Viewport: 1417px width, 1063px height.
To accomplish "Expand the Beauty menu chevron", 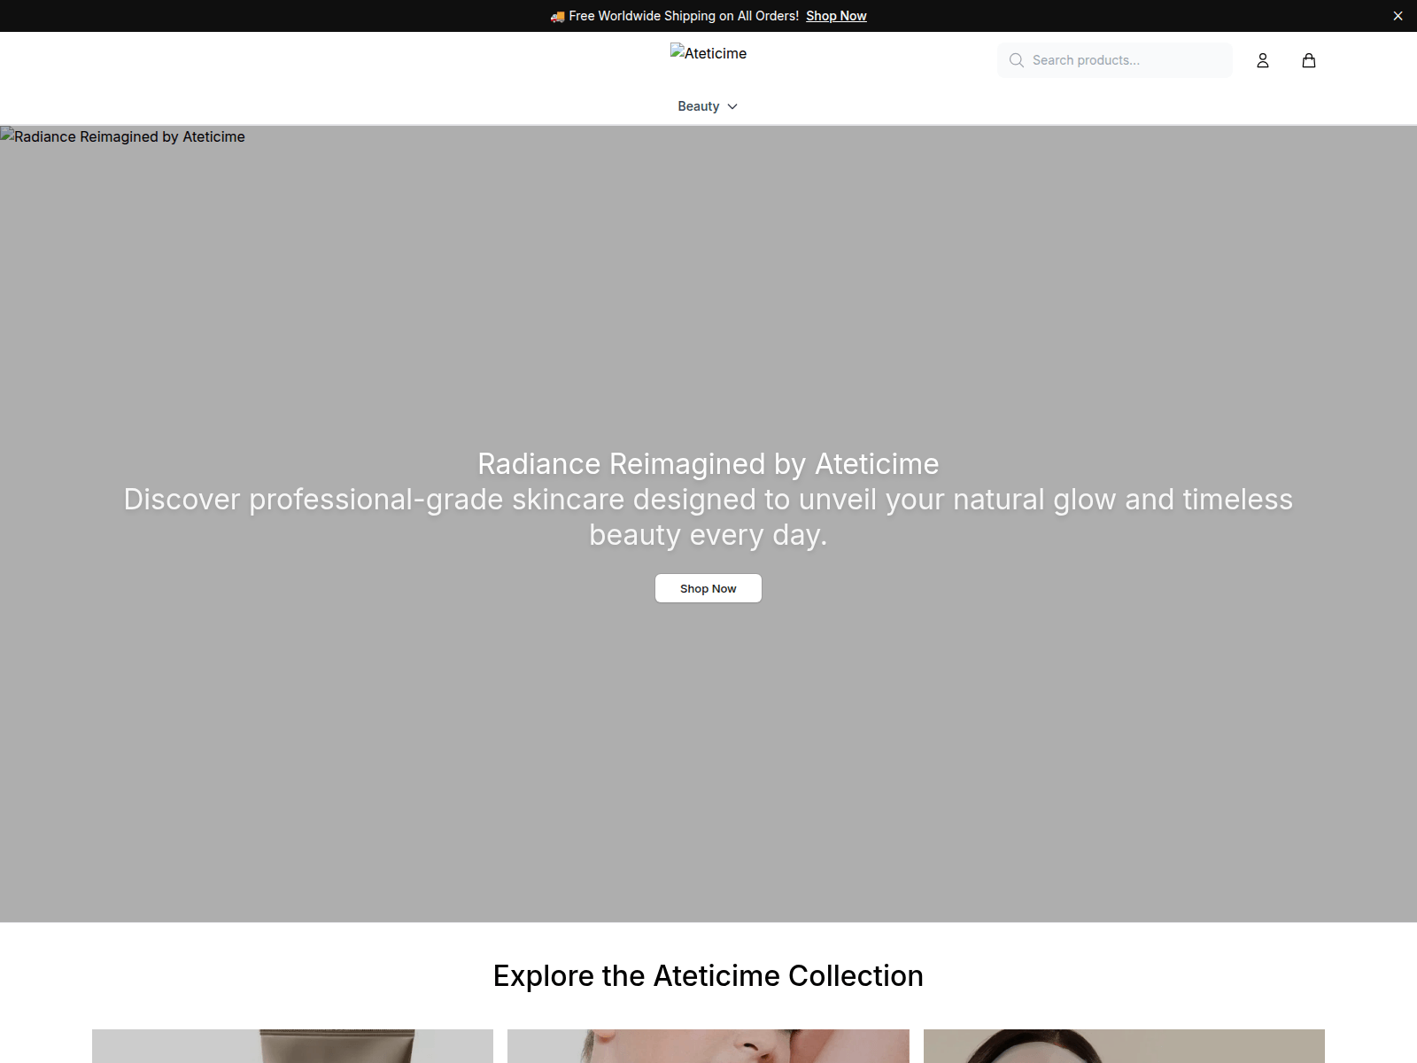I will tap(732, 106).
